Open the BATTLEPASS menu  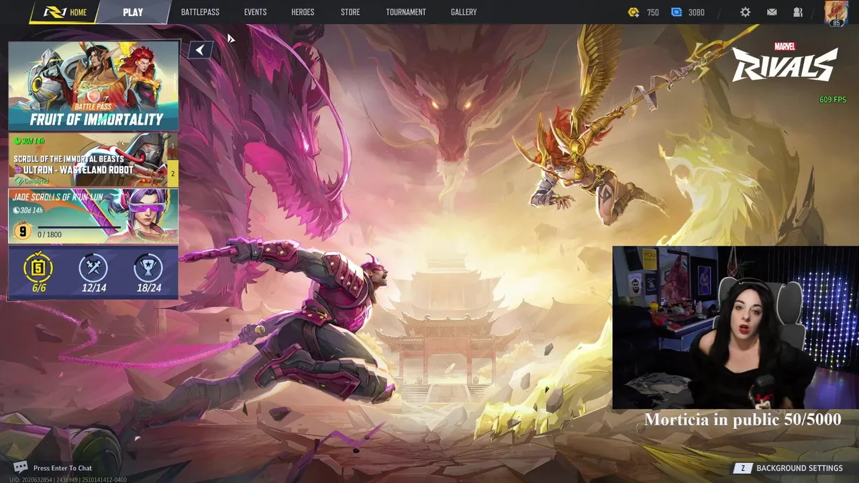(x=200, y=12)
